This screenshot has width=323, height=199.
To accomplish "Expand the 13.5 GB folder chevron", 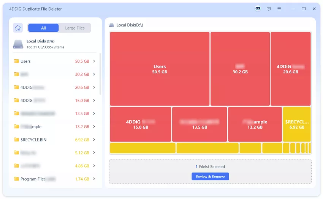I will click(94, 113).
